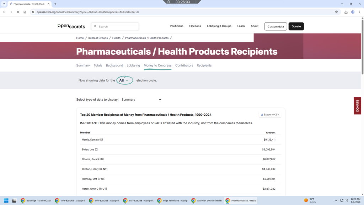Click the Clinton, Hillary (D-NY) row

point(180,169)
